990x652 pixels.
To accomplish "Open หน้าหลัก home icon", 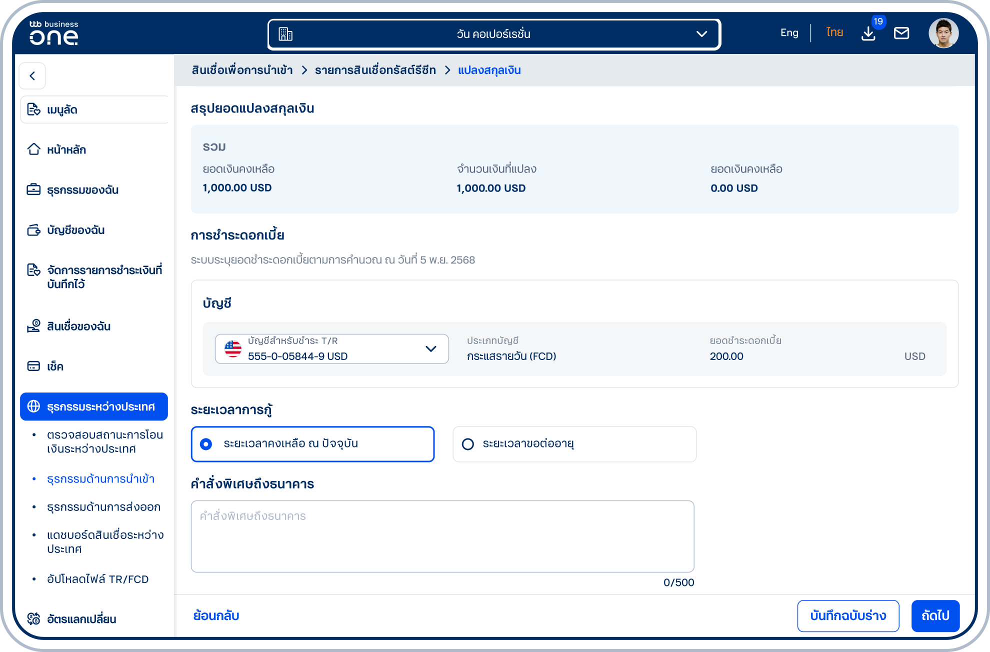I will tap(33, 149).
